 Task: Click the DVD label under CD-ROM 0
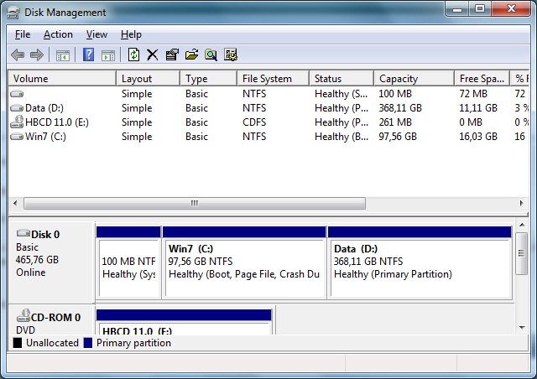coord(25,330)
